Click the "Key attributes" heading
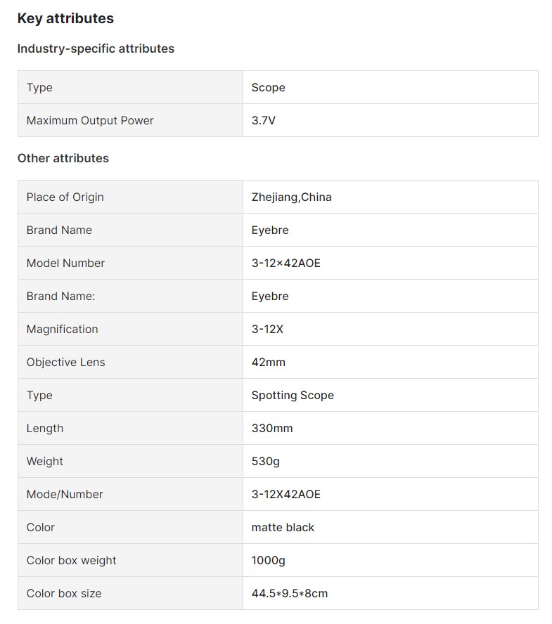Image resolution: width=552 pixels, height=624 pixels. 65,19
